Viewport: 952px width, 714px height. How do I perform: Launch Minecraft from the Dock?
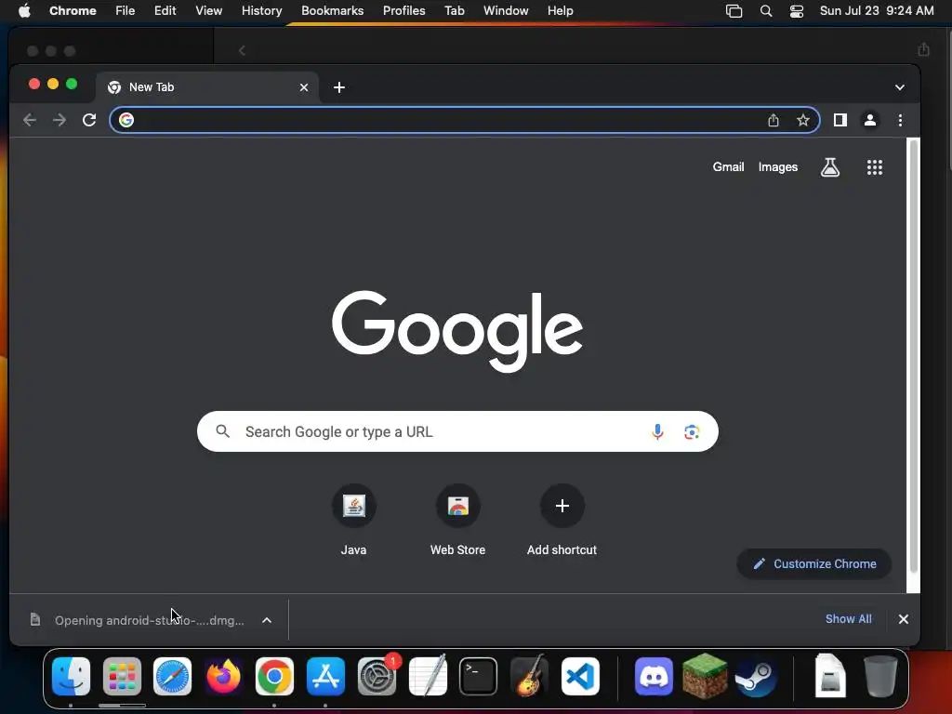point(705,677)
